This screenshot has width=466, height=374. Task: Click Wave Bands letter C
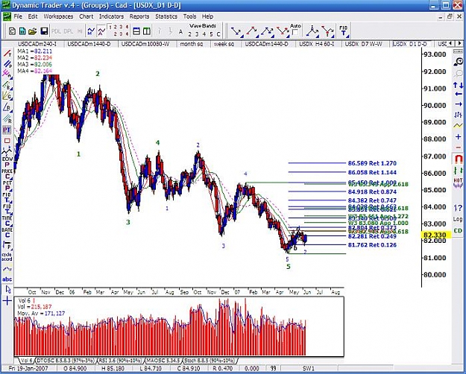pos(218,34)
